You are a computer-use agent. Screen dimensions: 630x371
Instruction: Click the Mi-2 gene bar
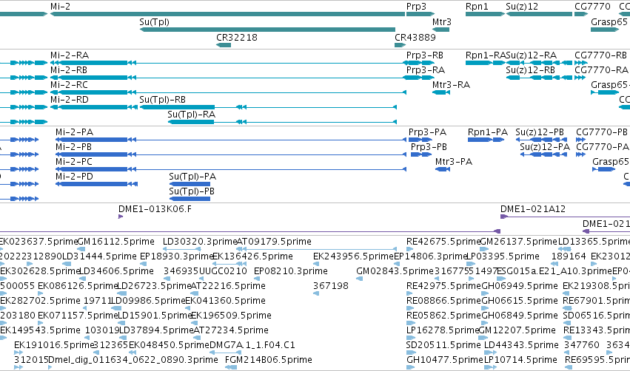click(227, 14)
